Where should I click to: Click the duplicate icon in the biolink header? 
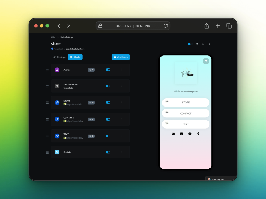(x=197, y=44)
